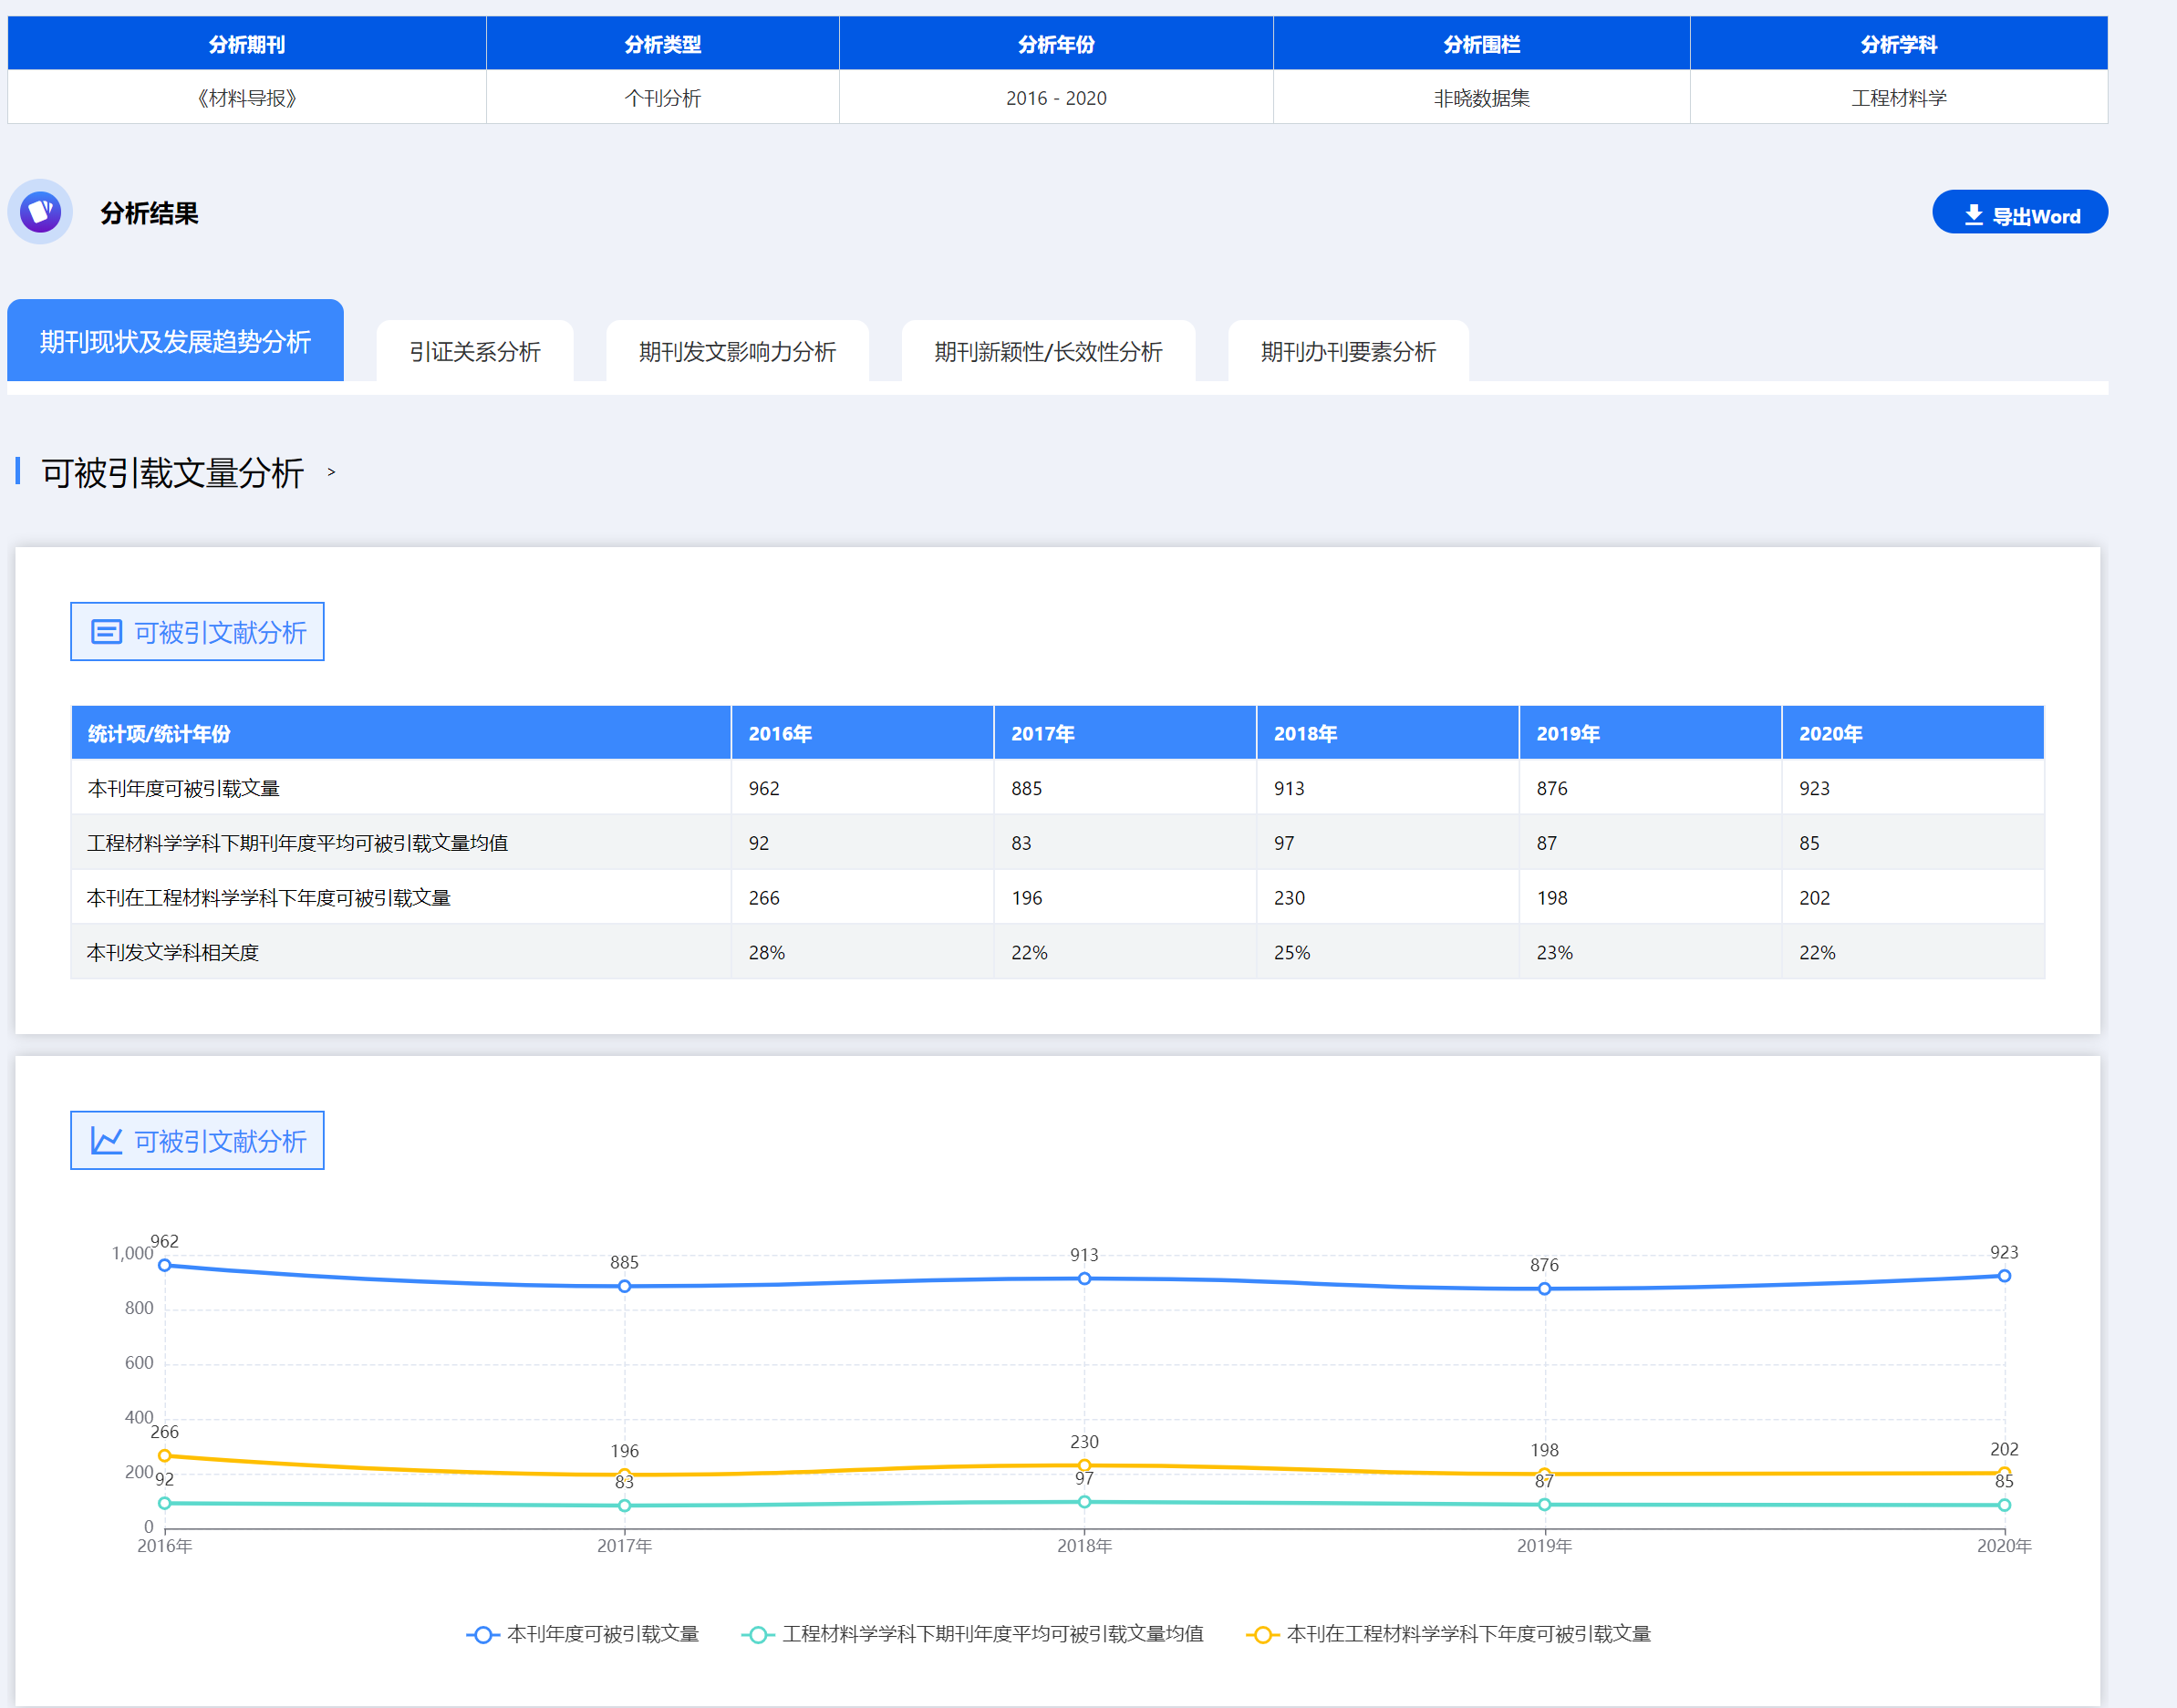The height and width of the screenshot is (1708, 2177).
Task: Click the 本刊发文学科相关度 row label
Action: (x=173, y=952)
